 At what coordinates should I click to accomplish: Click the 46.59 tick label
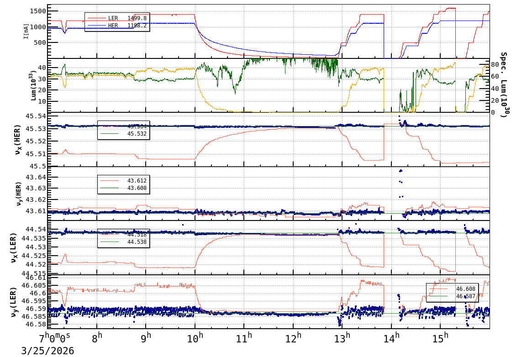click(x=36, y=309)
